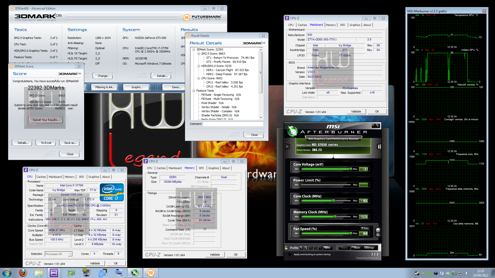Select Afterburner profile slot 5
495x278 pixels.
320,248
